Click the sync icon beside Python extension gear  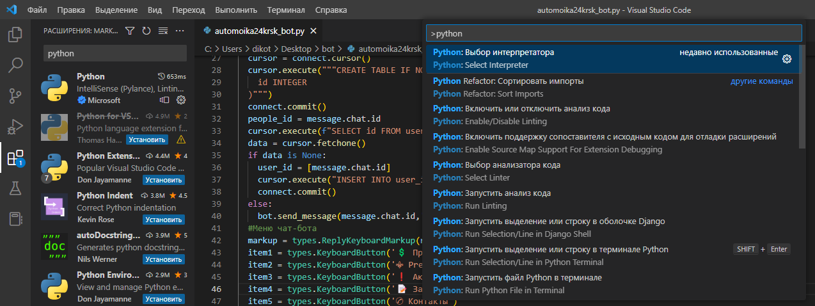pos(164,100)
